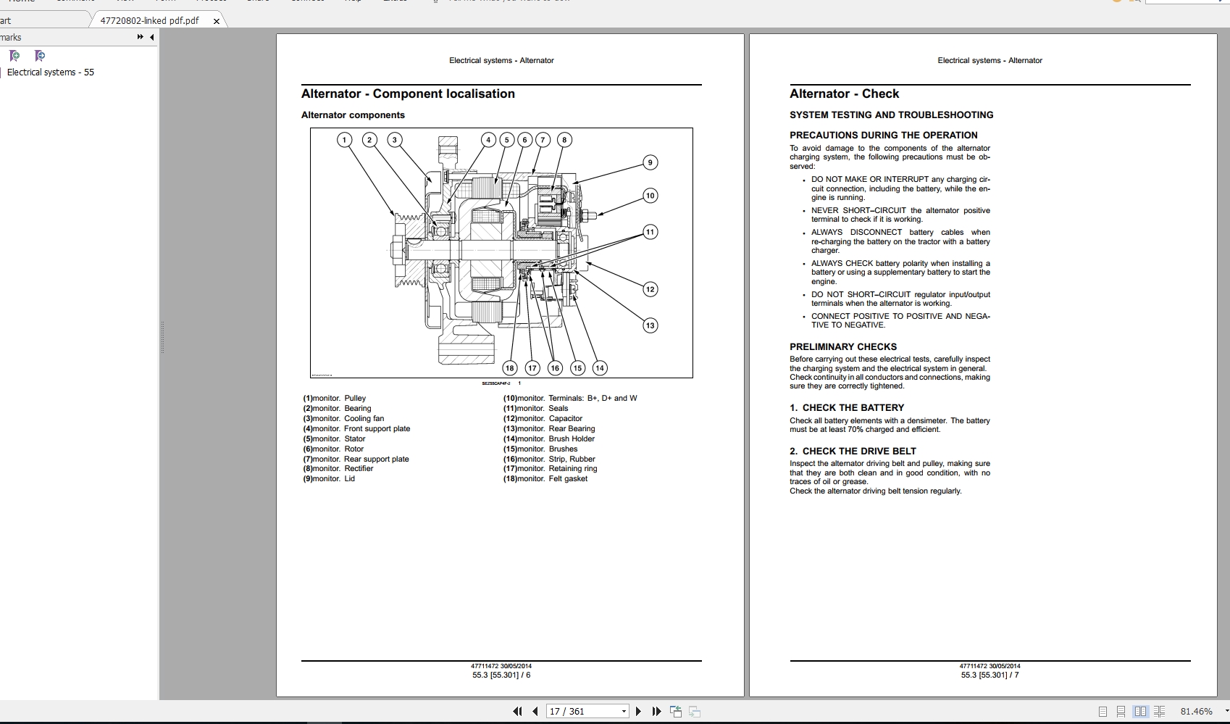This screenshot has width=1230, height=724.
Task: Click legend entry (5) Stator
Action: point(334,439)
